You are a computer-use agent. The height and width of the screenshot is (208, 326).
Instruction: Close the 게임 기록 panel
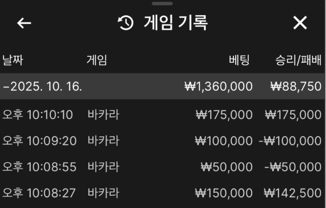click(x=300, y=23)
